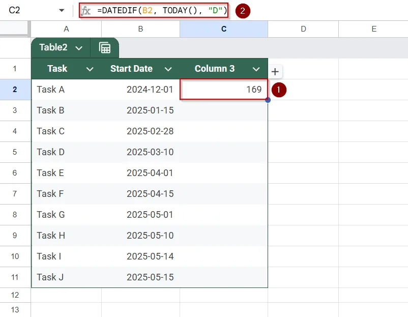The width and height of the screenshot is (408, 317).
Task: Select cell containing Task H
Action: point(66,235)
